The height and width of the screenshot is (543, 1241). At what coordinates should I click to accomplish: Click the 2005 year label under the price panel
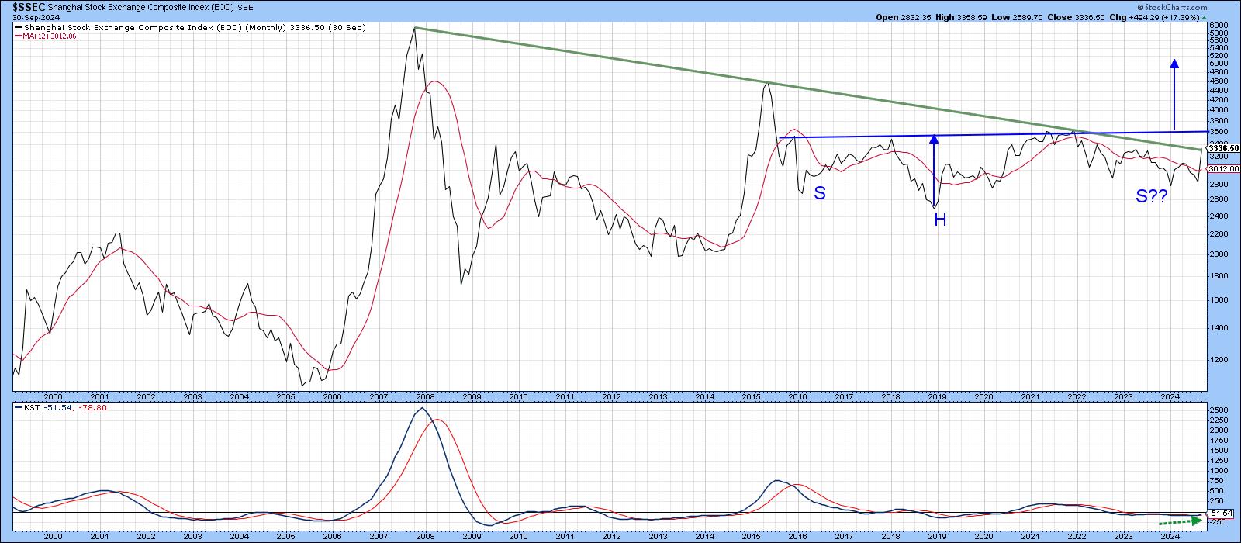pos(285,396)
